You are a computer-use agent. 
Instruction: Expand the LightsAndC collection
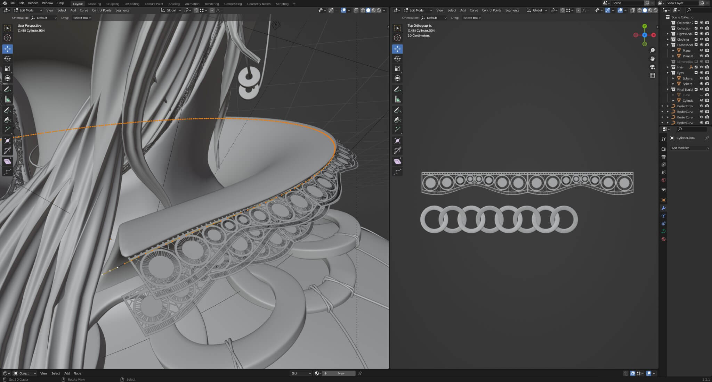(667, 34)
